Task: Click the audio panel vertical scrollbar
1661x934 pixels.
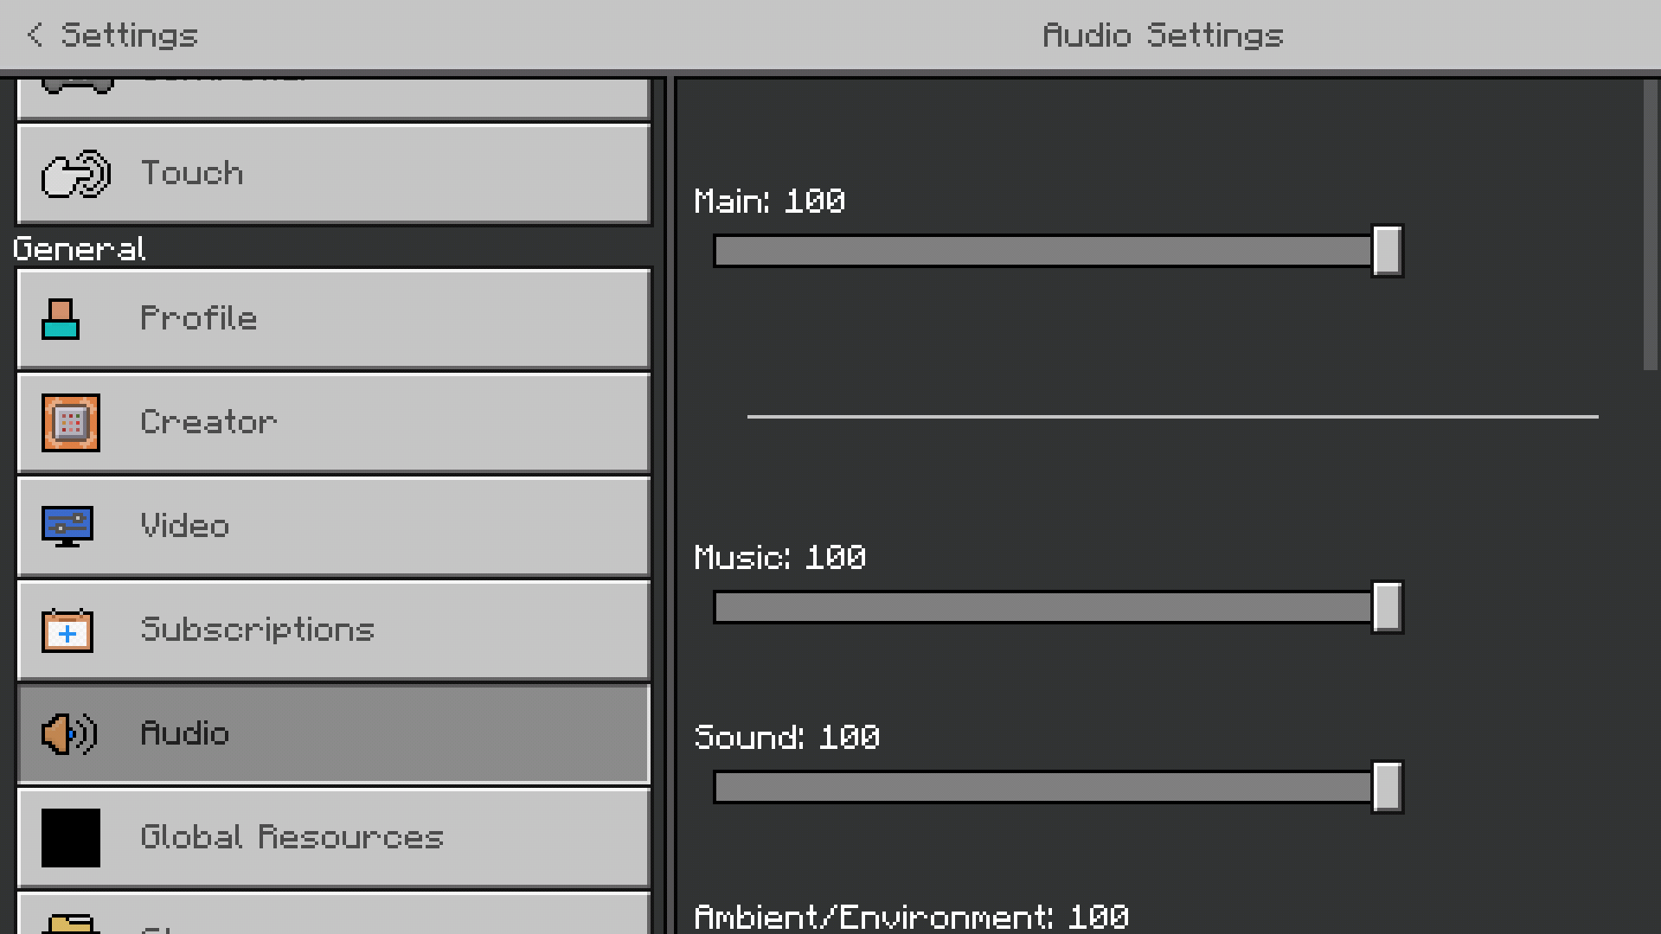Action: pyautogui.click(x=1650, y=225)
